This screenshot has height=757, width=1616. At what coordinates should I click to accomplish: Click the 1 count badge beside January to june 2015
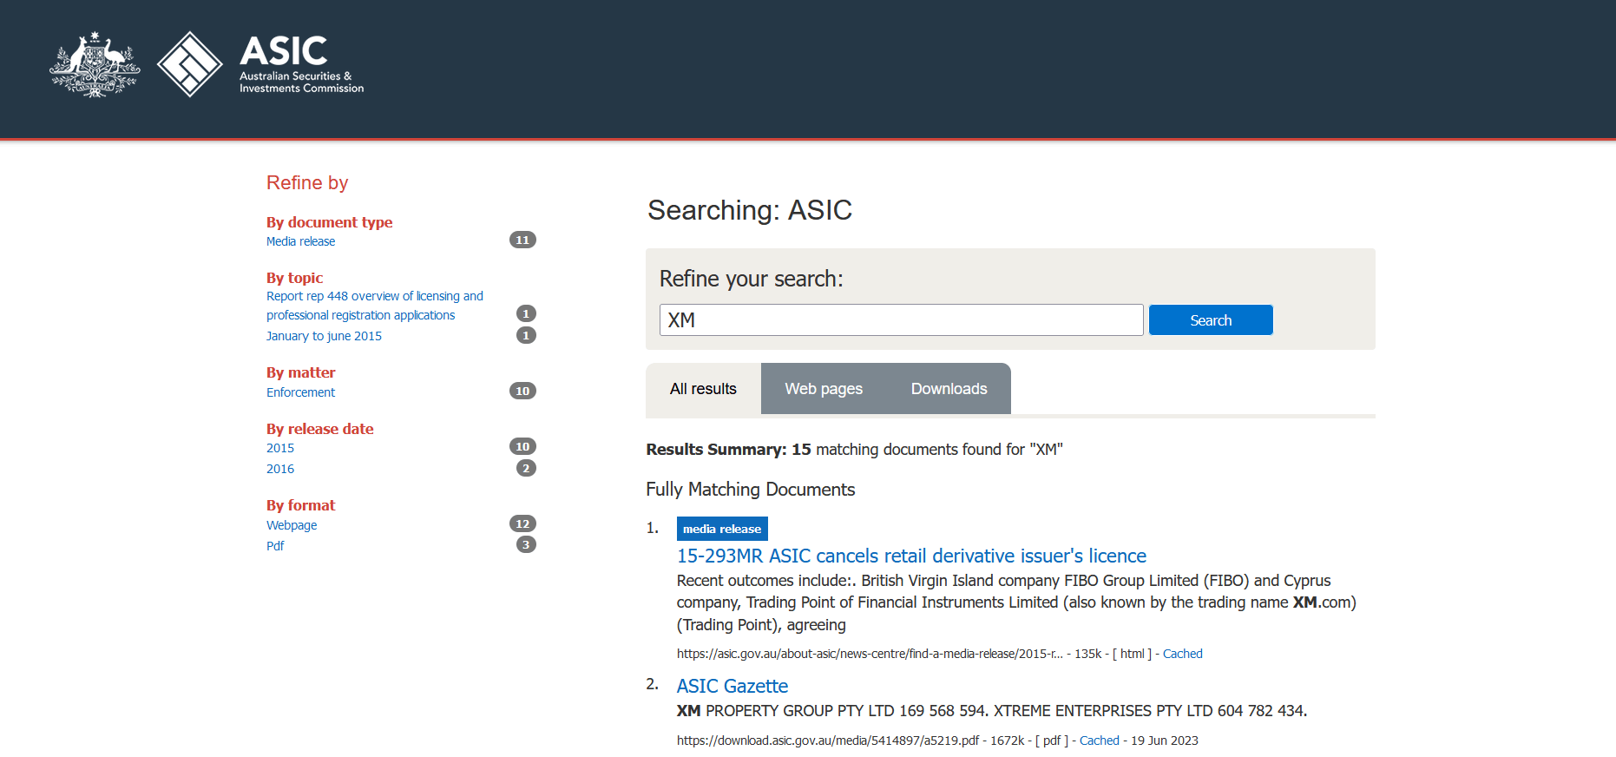[526, 335]
